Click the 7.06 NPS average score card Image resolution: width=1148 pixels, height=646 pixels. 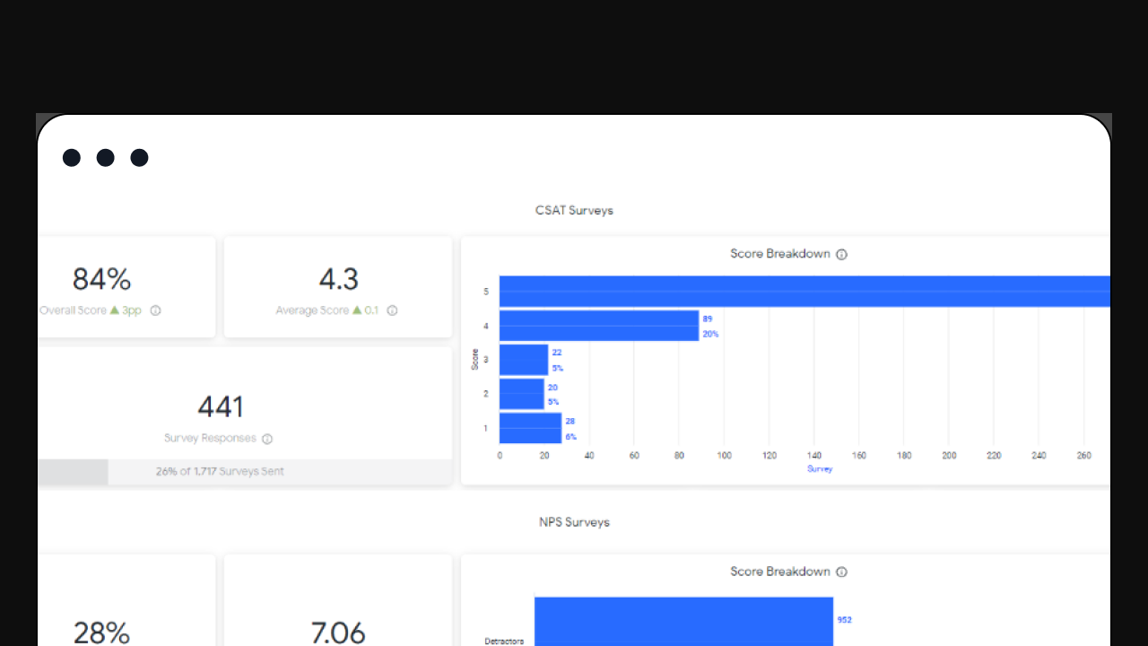click(338, 633)
